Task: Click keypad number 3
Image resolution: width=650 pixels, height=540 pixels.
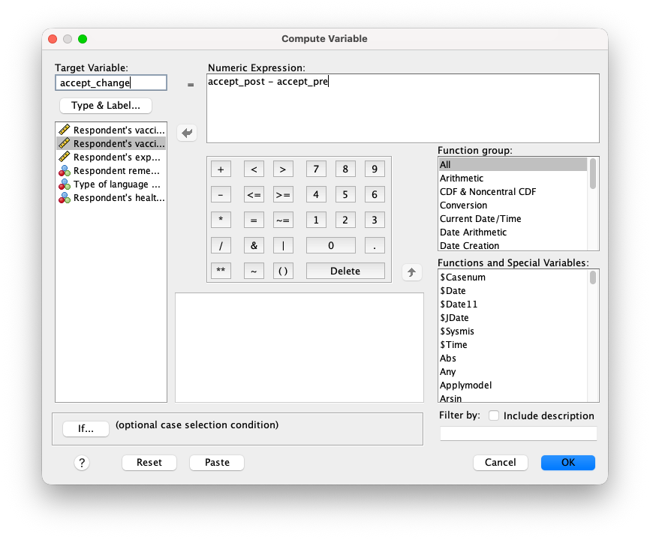Action: (x=375, y=220)
